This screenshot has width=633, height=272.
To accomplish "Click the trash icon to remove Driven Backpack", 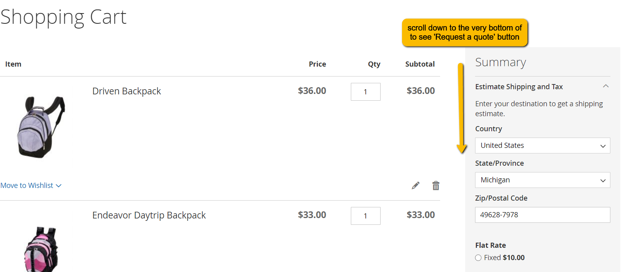I will [x=436, y=186].
